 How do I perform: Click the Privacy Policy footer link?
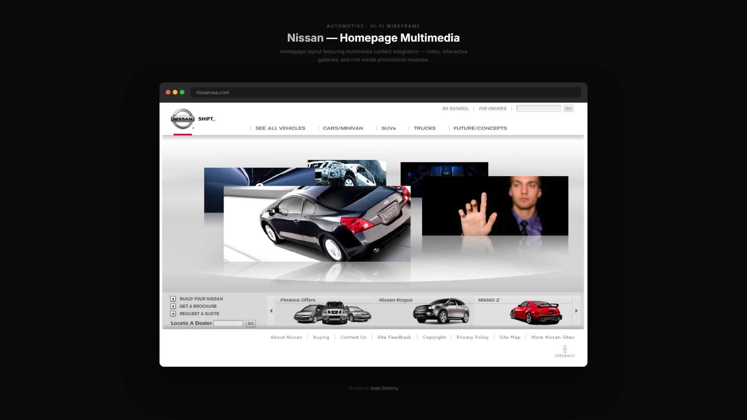click(472, 337)
